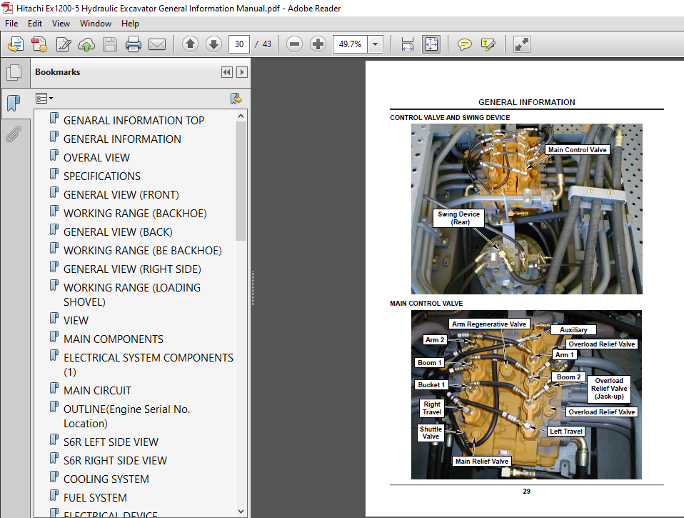Open the Edit menu
The image size is (684, 518).
[x=35, y=24]
